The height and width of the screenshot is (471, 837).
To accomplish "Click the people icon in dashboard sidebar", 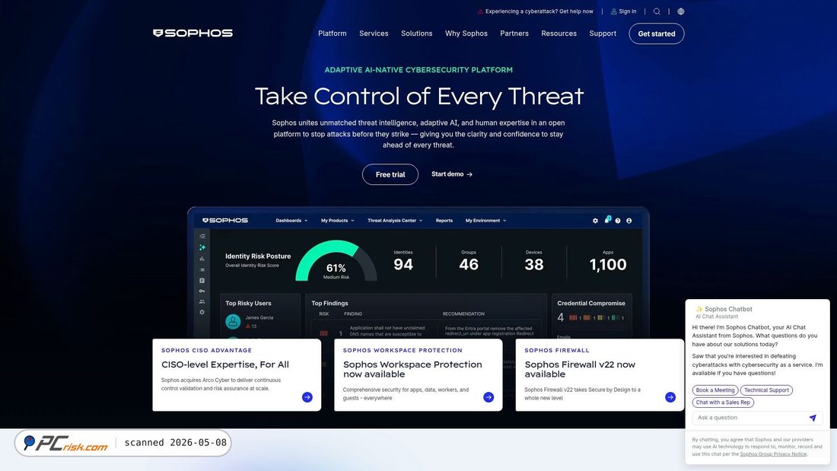I will 202,302.
